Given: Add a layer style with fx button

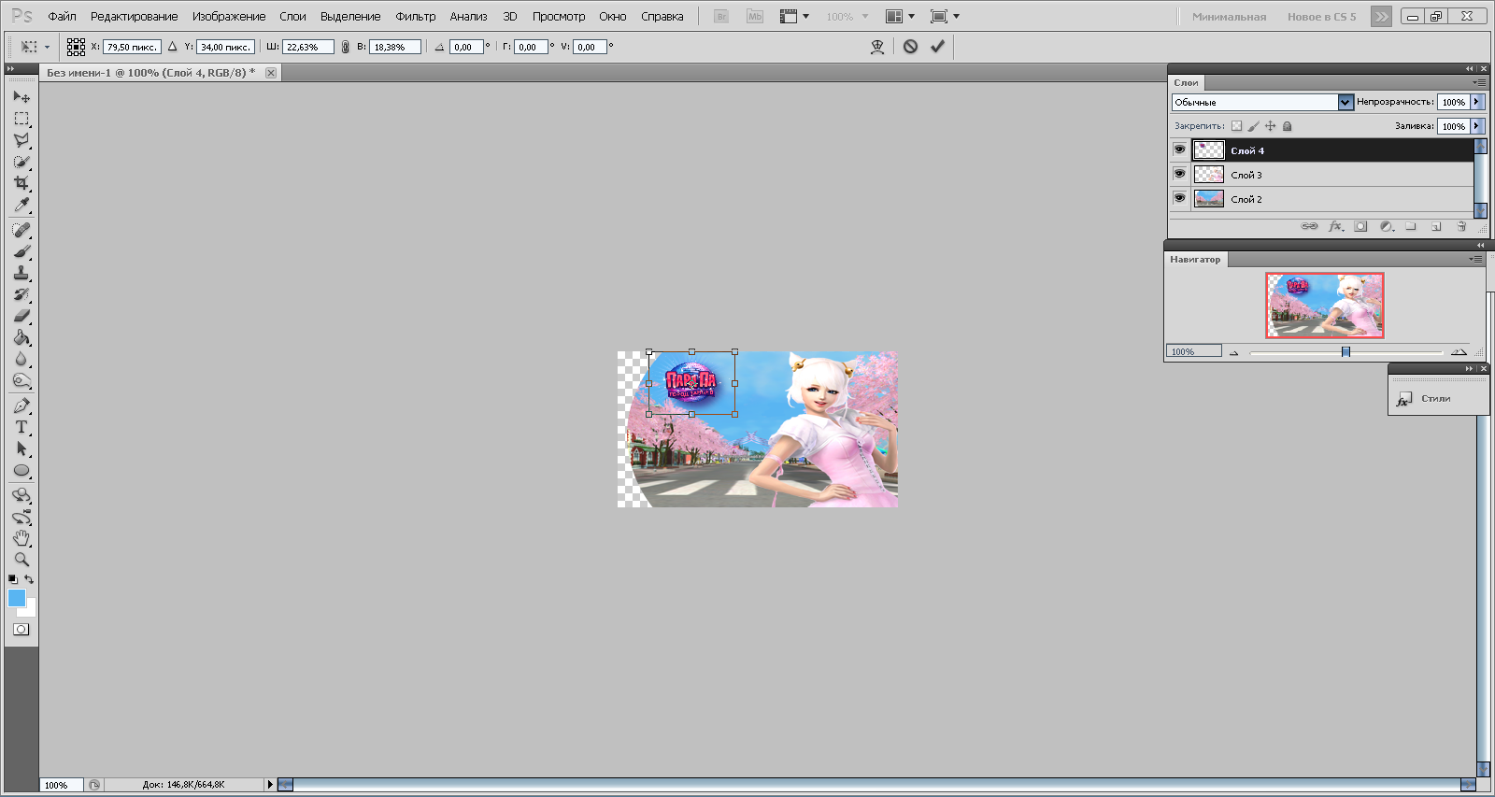Looking at the screenshot, I should [x=1336, y=226].
